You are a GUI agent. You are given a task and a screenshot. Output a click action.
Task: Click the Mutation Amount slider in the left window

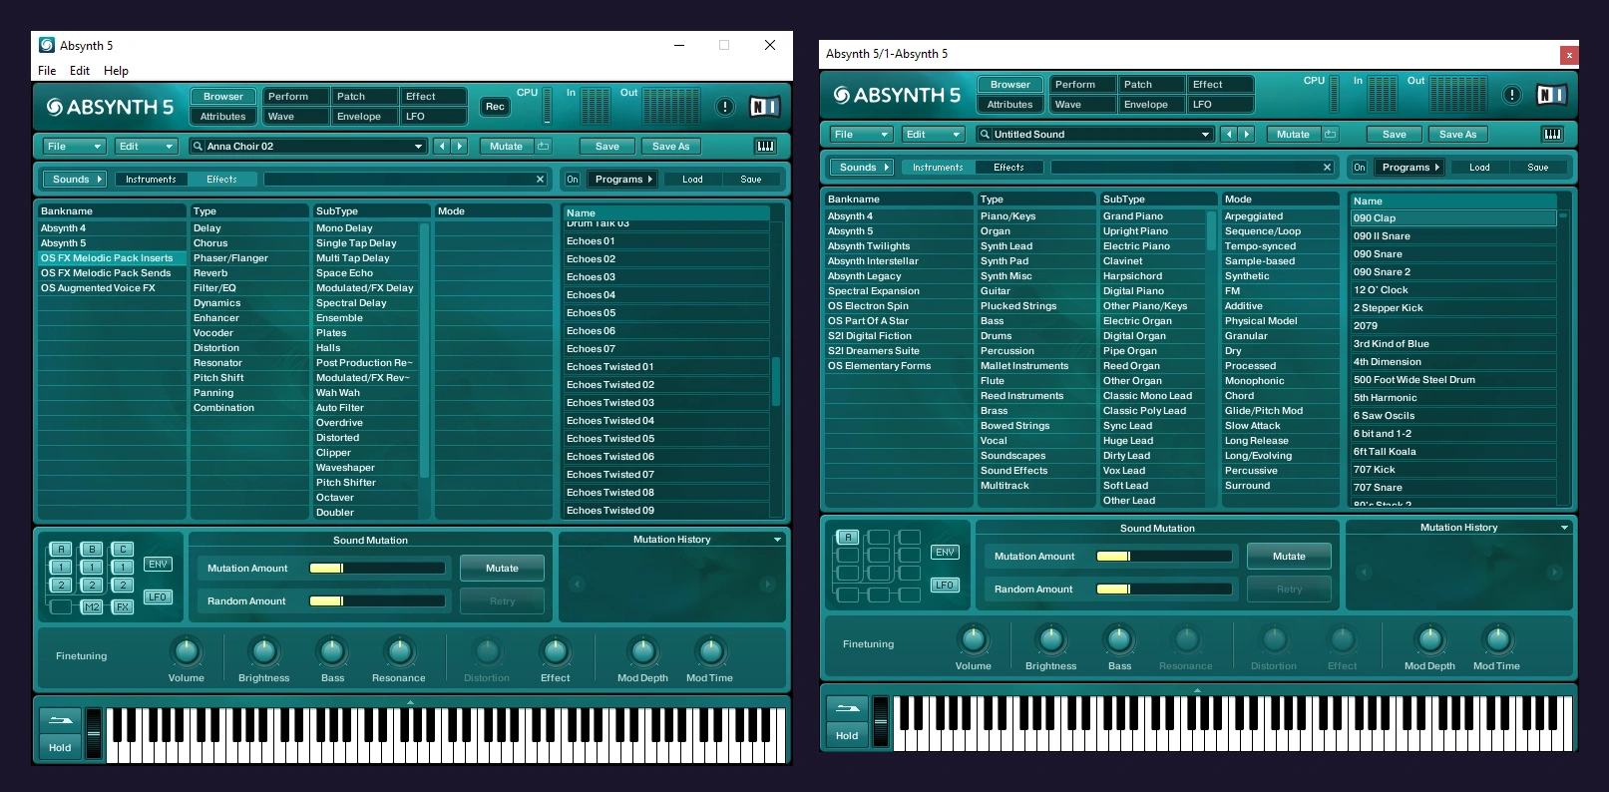pyautogui.click(x=377, y=569)
